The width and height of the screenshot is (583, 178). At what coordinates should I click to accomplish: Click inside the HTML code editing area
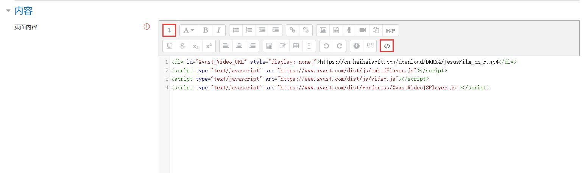[341, 125]
